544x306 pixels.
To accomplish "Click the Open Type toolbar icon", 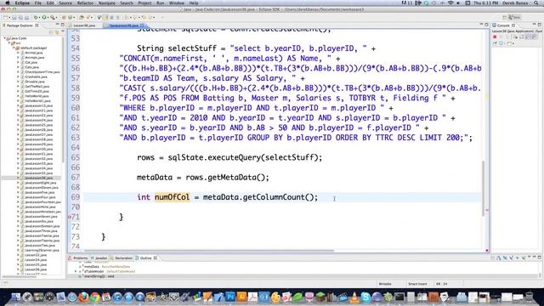I will tap(82, 17).
